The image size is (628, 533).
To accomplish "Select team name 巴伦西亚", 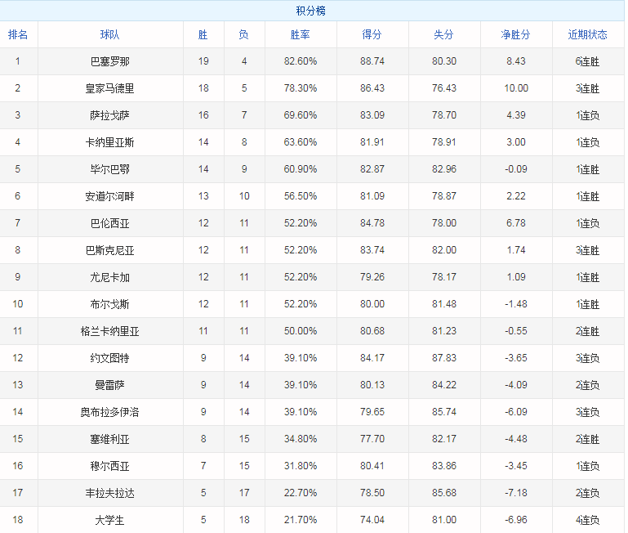I will coord(109,223).
